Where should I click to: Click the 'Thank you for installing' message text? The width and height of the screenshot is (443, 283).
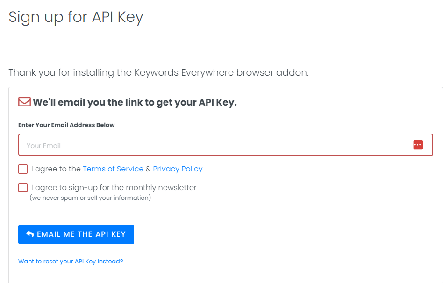158,72
